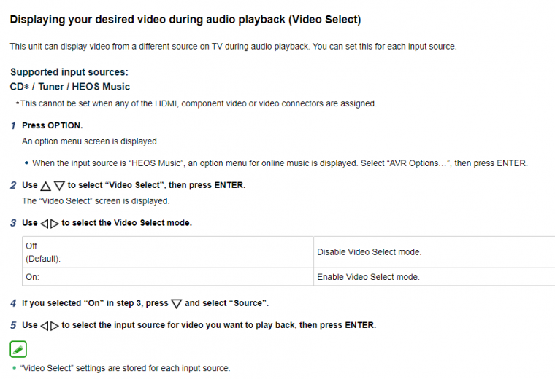This screenshot has width=555, height=379.
Task: Click the left triangle icon in step 5
Action: coord(45,325)
